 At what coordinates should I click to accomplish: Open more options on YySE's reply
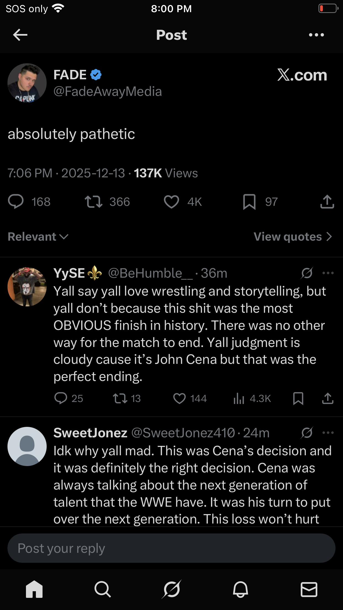point(328,273)
